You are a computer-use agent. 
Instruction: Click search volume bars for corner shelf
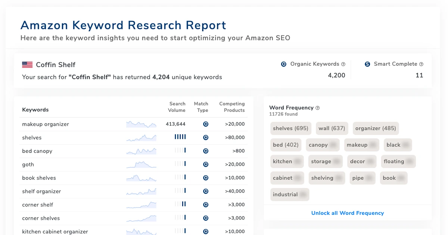pyautogui.click(x=180, y=204)
